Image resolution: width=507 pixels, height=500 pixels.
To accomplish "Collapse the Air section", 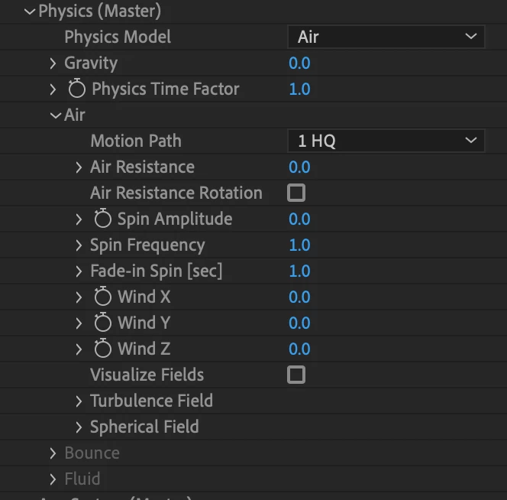I will click(x=56, y=115).
